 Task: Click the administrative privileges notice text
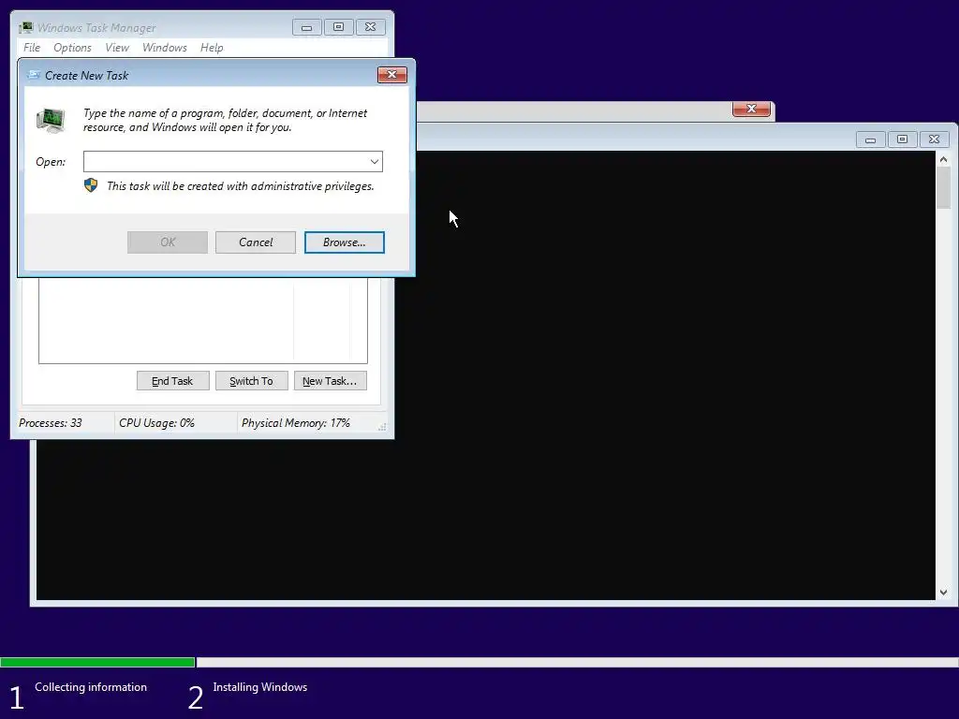pyautogui.click(x=241, y=186)
